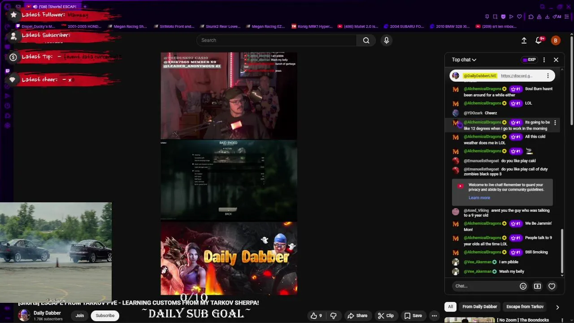Viewport: 574px width, 323px height.
Task: Open the (209) srt len mbox... bookmark
Action: [x=496, y=26]
